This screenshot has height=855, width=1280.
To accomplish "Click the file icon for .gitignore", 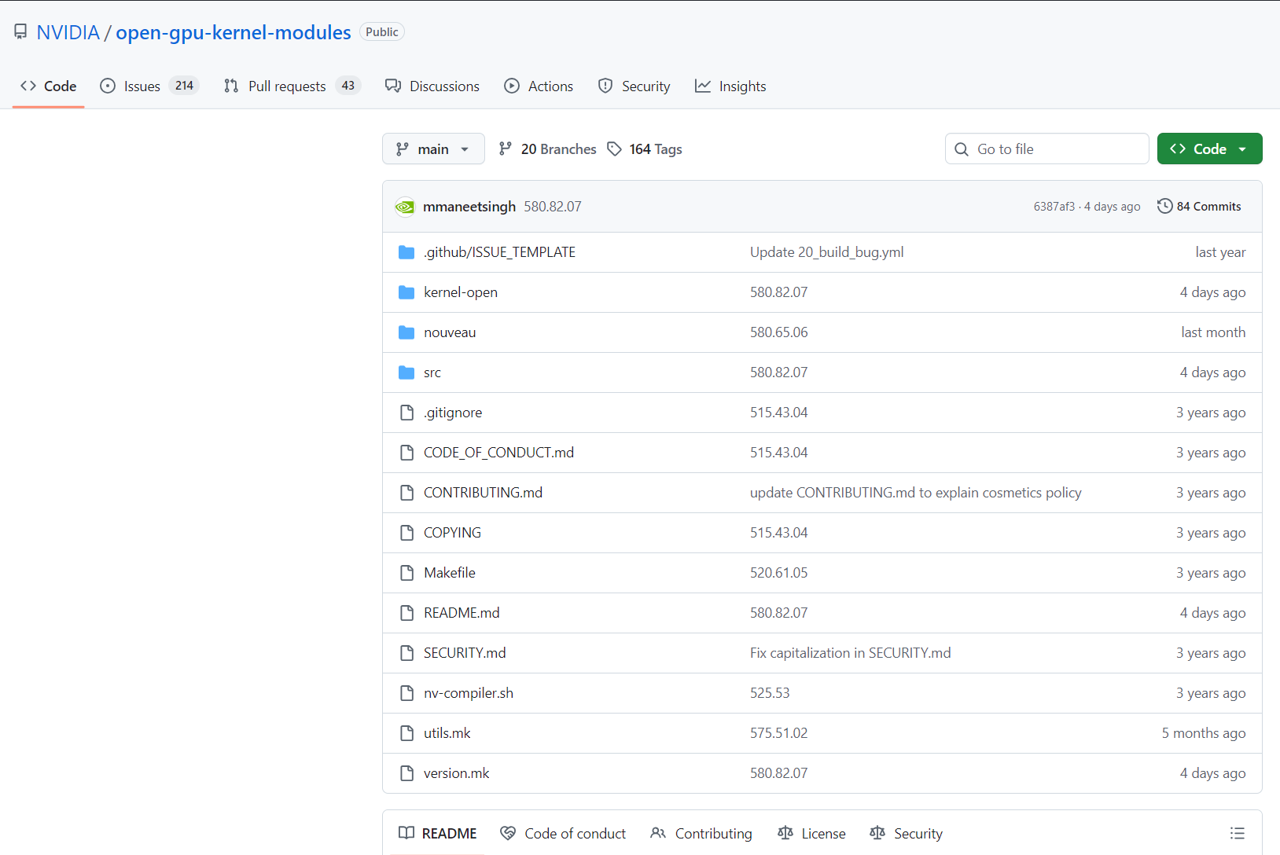I will point(406,413).
